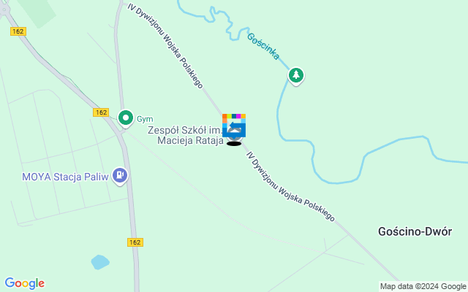Click the Gościnka river label
This screenshot has height=292, width=468.
pos(263,46)
